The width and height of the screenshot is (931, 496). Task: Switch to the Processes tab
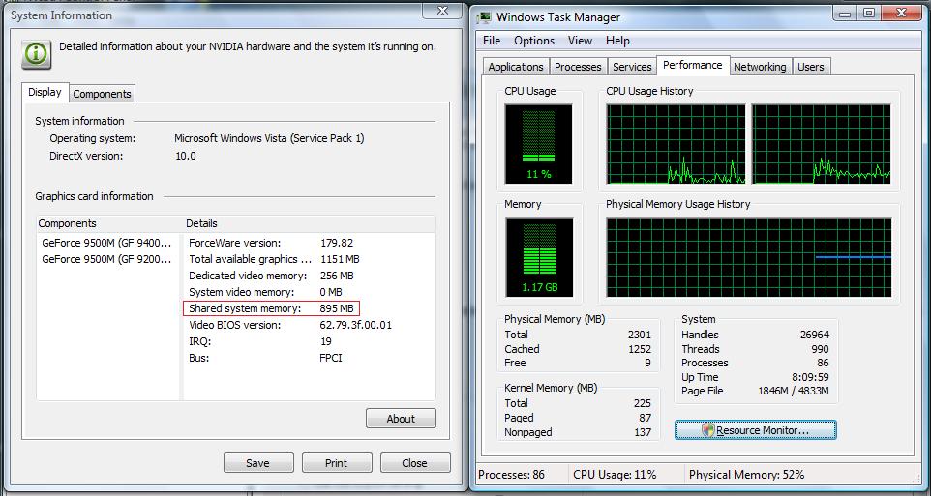click(578, 67)
